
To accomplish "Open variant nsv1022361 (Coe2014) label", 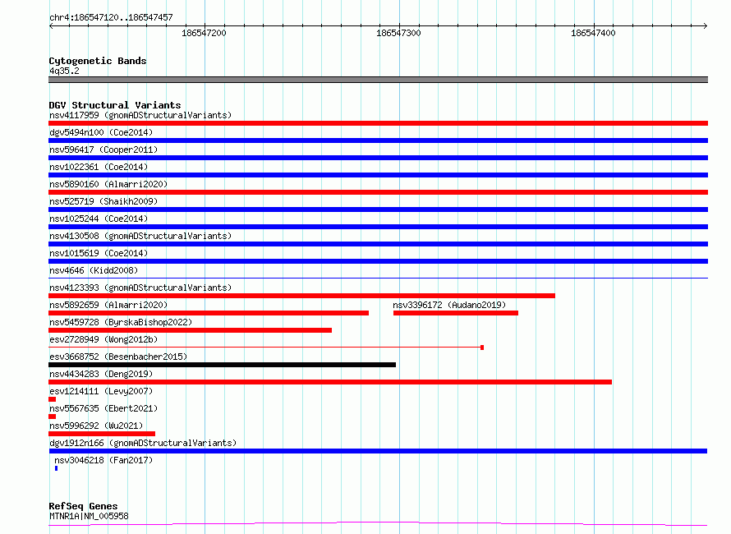I will [x=99, y=167].
